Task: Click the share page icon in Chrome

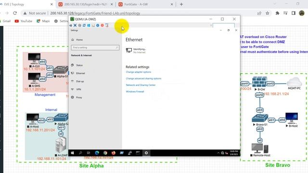Action: (x=259, y=13)
